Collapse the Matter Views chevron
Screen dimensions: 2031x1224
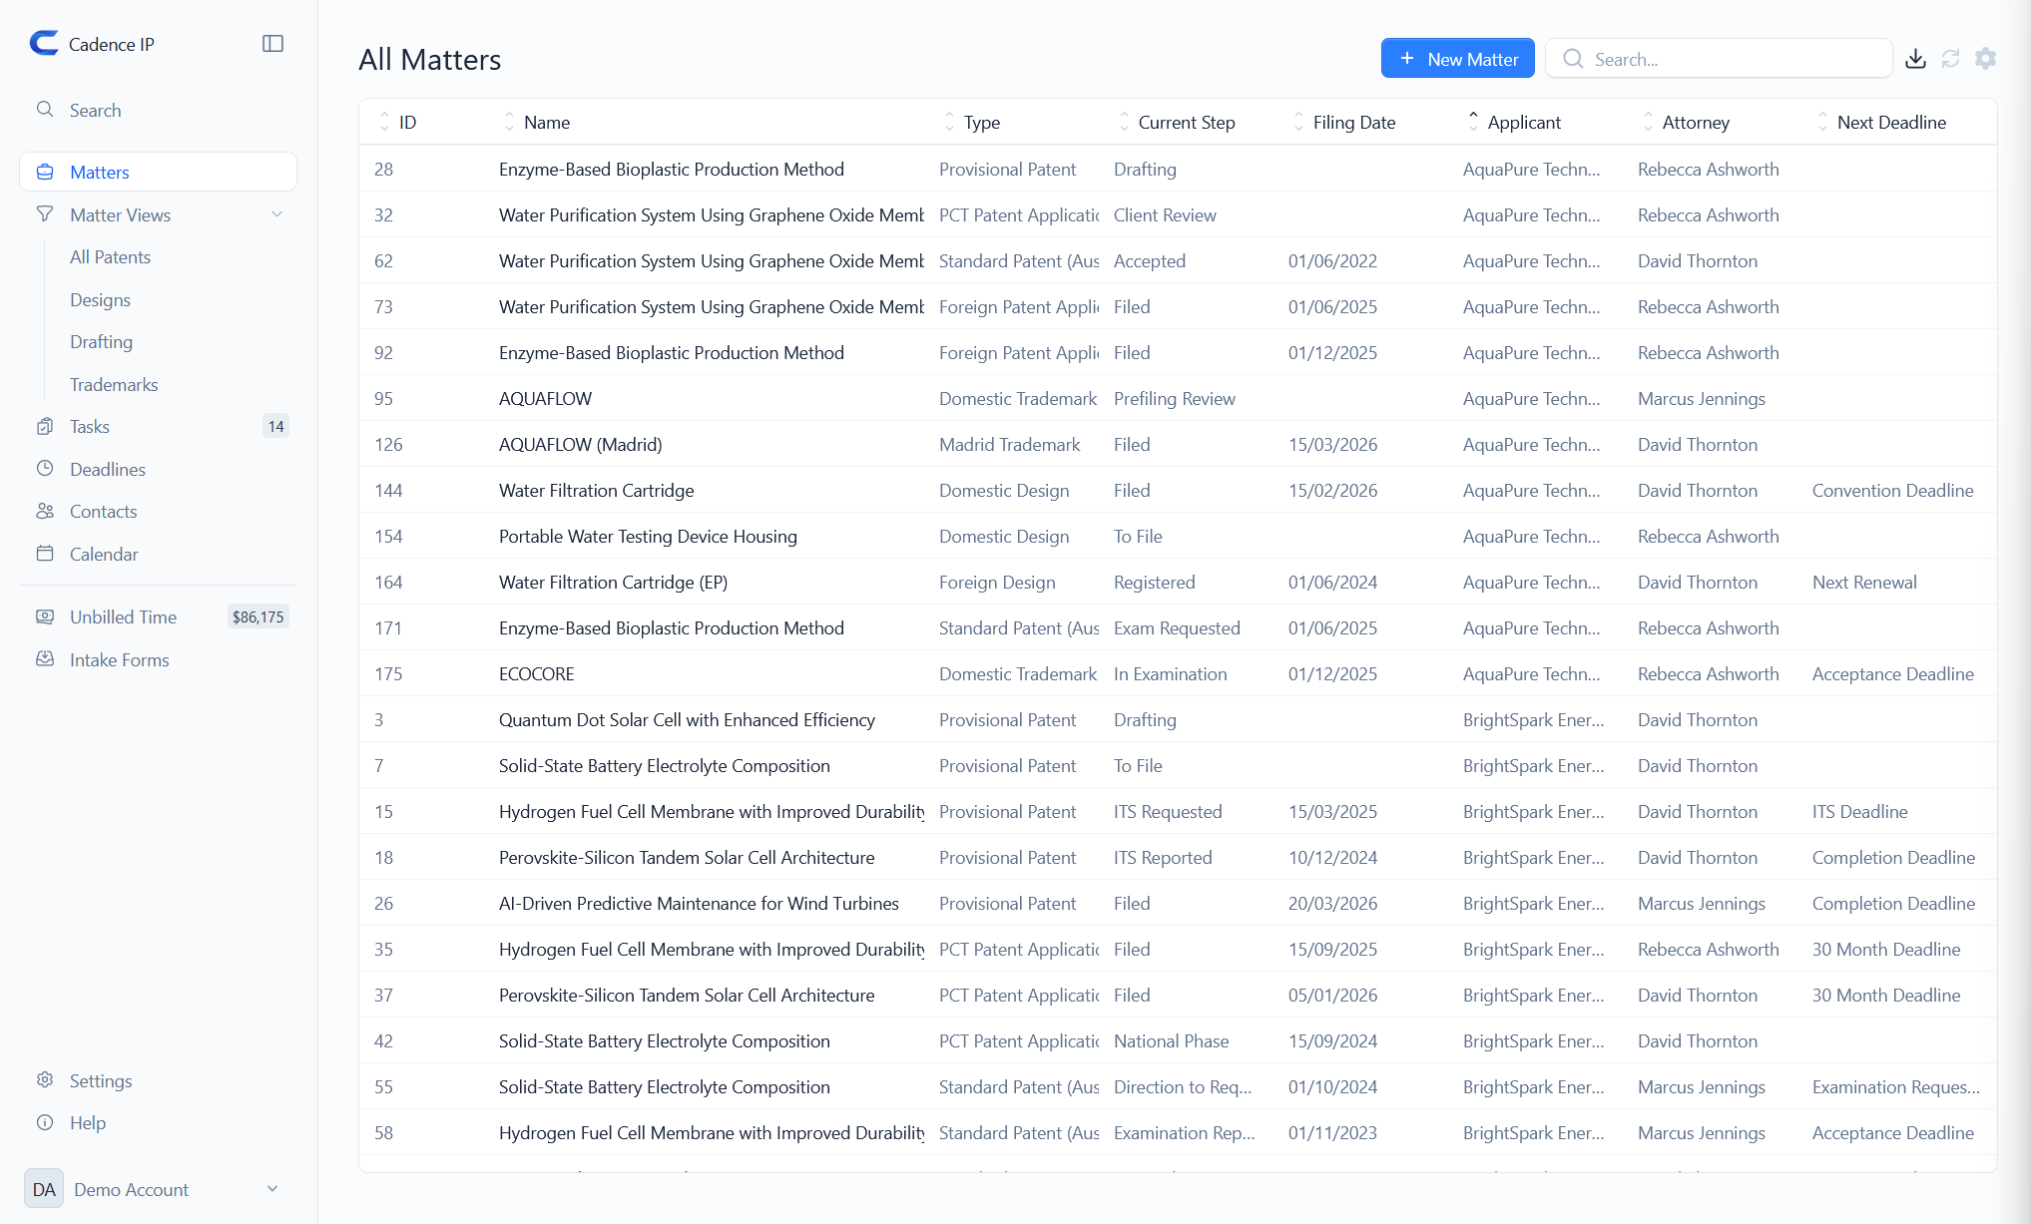pyautogui.click(x=276, y=214)
